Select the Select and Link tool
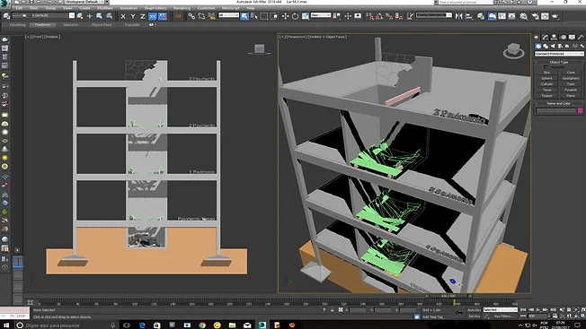The image size is (586, 329). pyautogui.click(x=191, y=16)
